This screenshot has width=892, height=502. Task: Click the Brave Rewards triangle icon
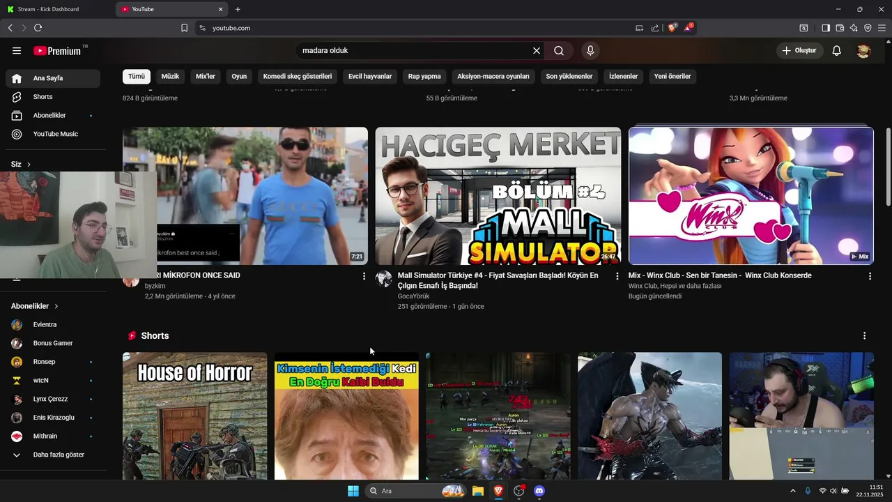click(689, 28)
